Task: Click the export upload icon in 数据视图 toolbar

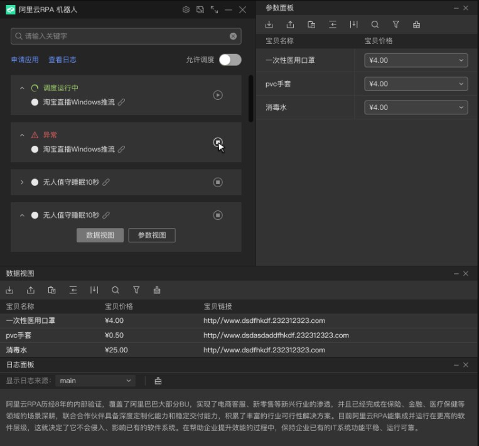Action: tap(31, 290)
